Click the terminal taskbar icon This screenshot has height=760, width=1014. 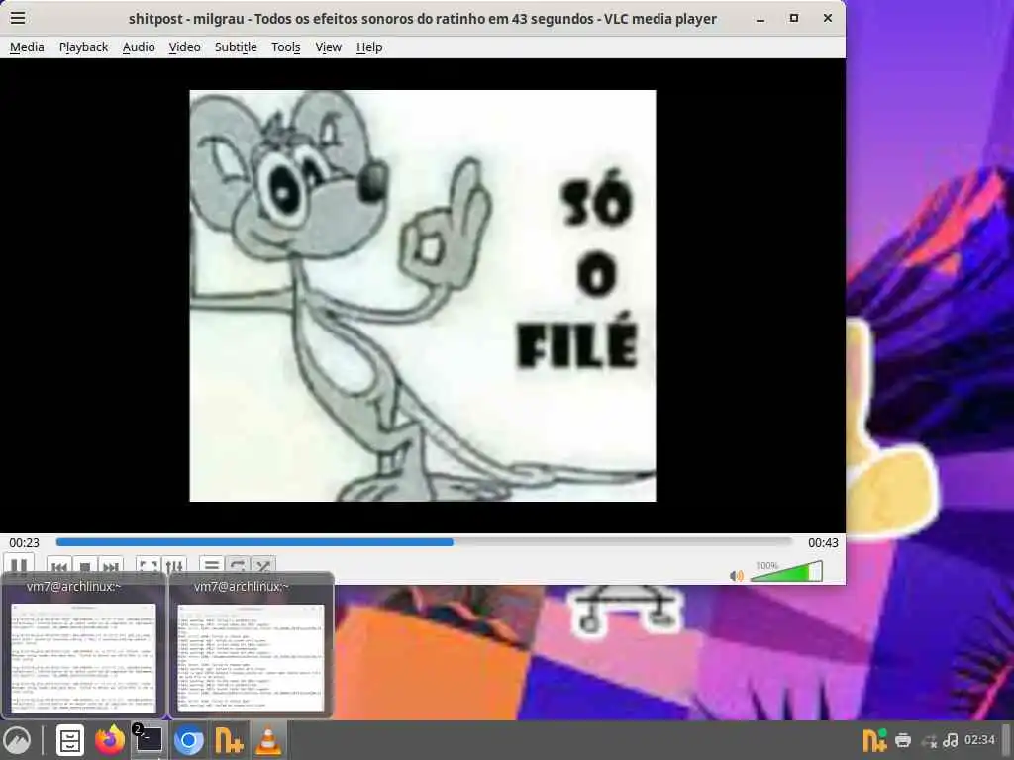pyautogui.click(x=149, y=740)
